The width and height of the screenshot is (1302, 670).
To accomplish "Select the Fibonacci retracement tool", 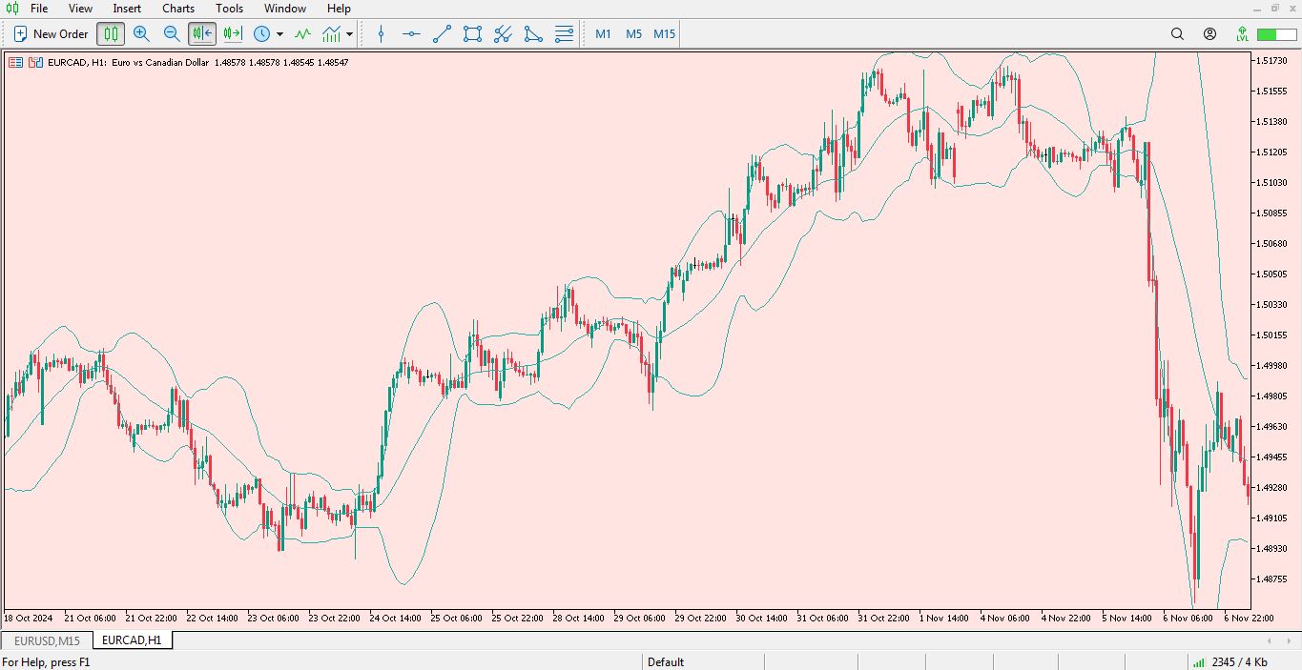I will click(564, 34).
